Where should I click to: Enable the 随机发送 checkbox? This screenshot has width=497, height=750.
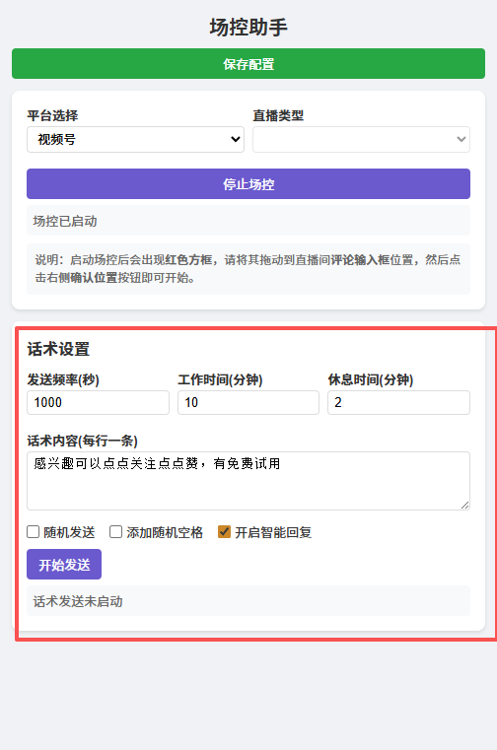(34, 532)
